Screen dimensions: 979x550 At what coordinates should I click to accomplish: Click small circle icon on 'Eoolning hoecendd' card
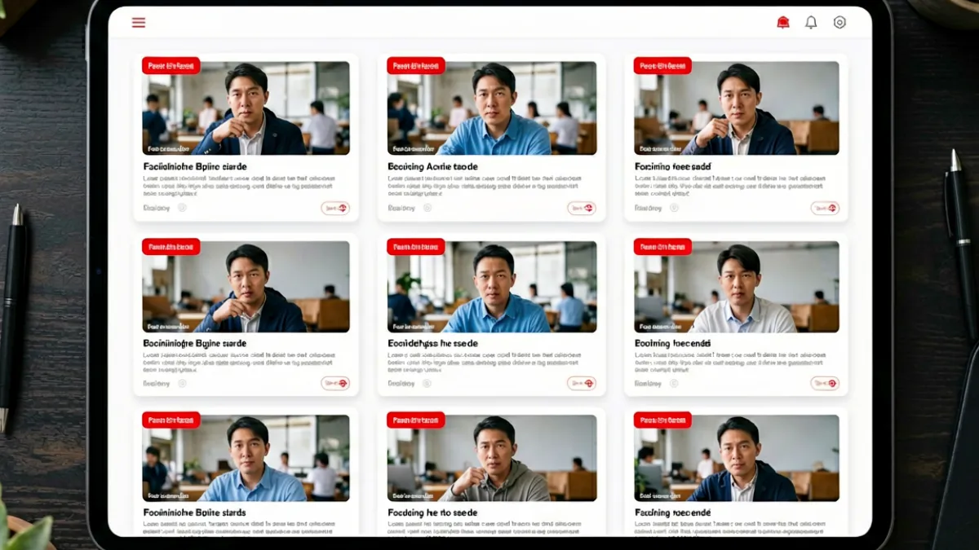pyautogui.click(x=674, y=383)
